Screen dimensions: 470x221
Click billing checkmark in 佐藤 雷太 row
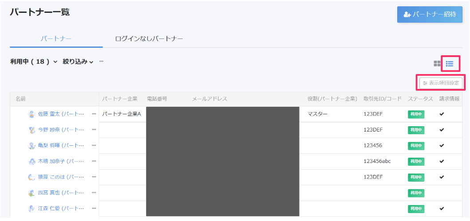(442, 114)
